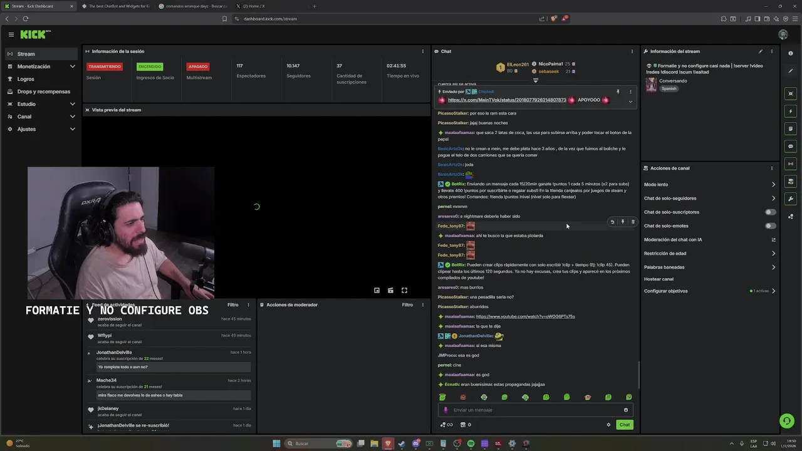Viewport: 802px width, 451px height.
Task: Toggle Chat de solo-emotes switch
Action: (771, 225)
